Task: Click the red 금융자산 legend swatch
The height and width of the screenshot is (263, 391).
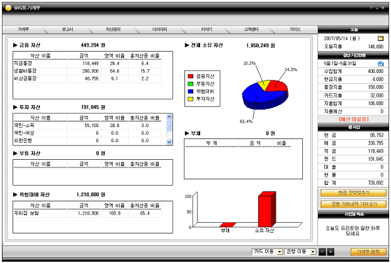Action: (191, 76)
